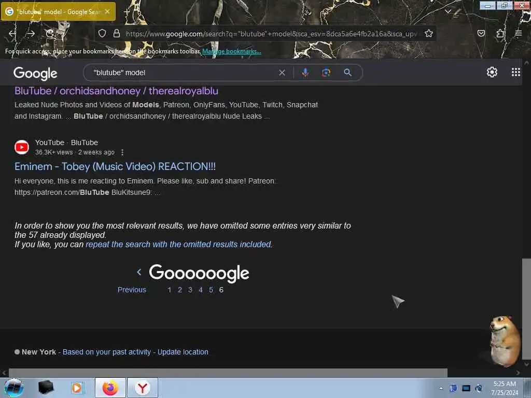
Task: Click Based on your past activity link
Action: (107, 352)
